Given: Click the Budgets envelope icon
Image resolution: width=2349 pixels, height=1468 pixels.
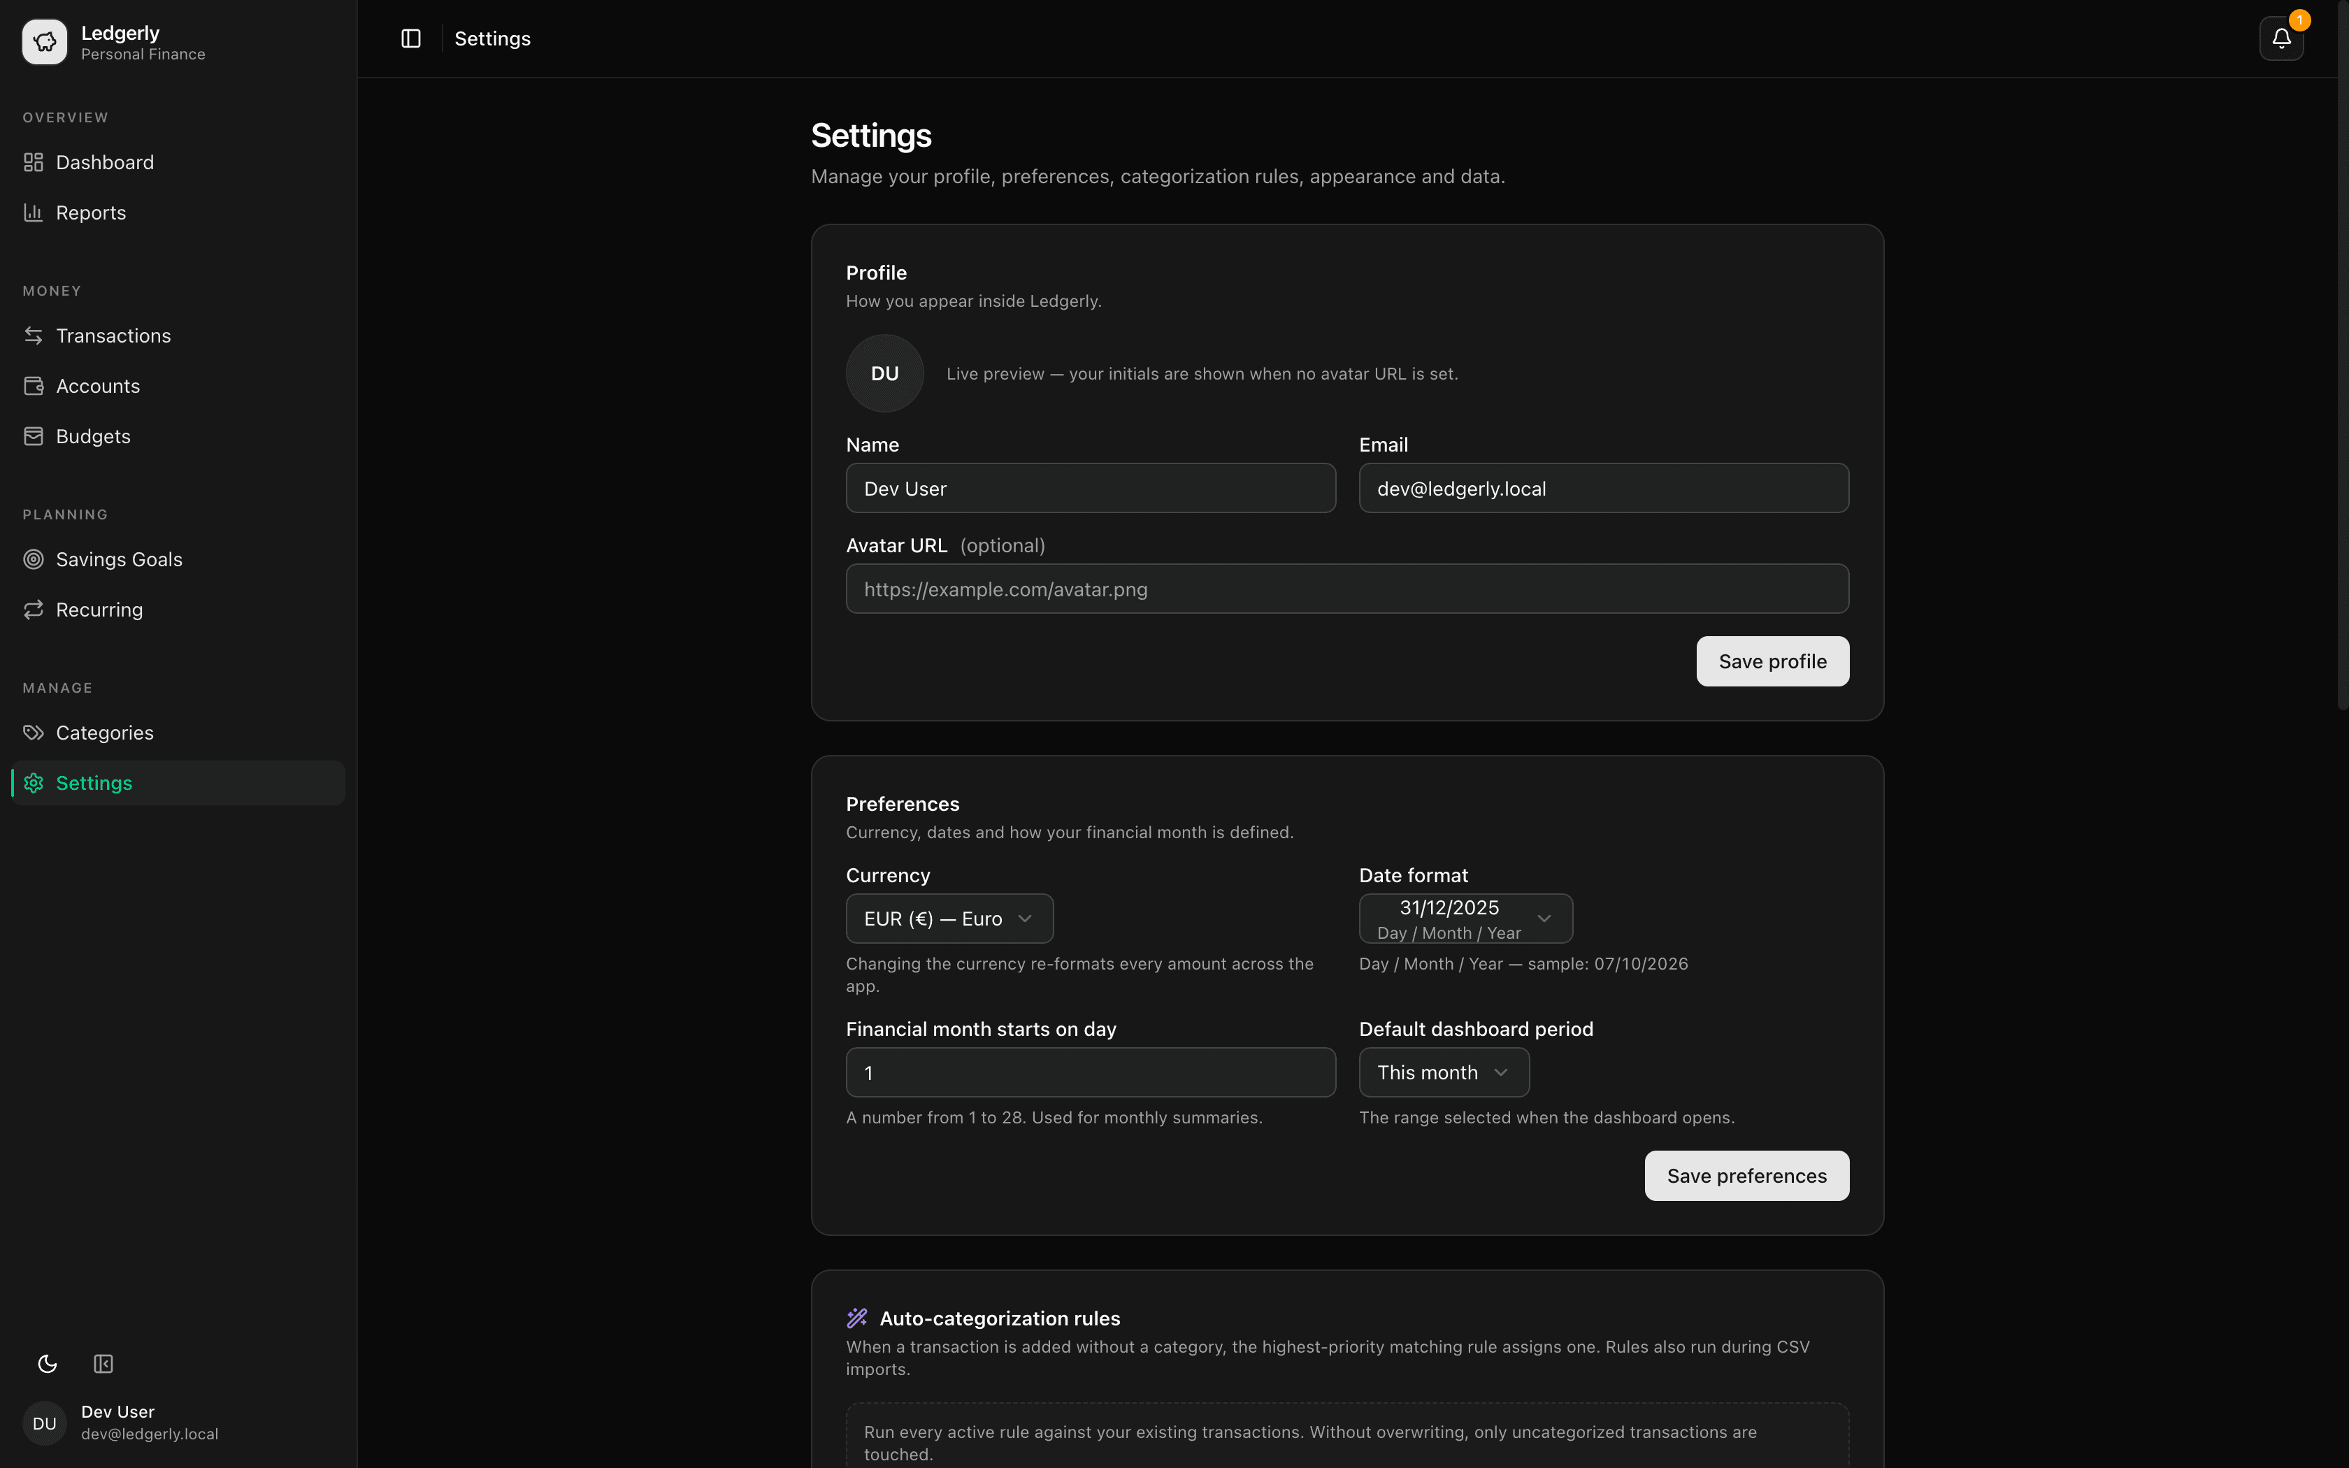Looking at the screenshot, I should click(34, 437).
